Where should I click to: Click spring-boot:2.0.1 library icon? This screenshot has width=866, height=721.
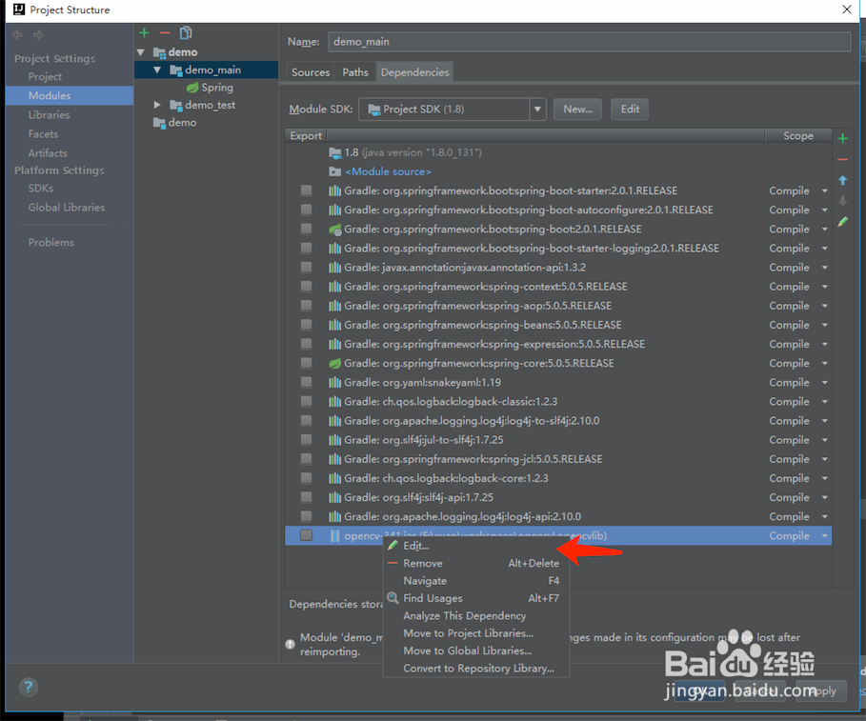click(x=334, y=230)
